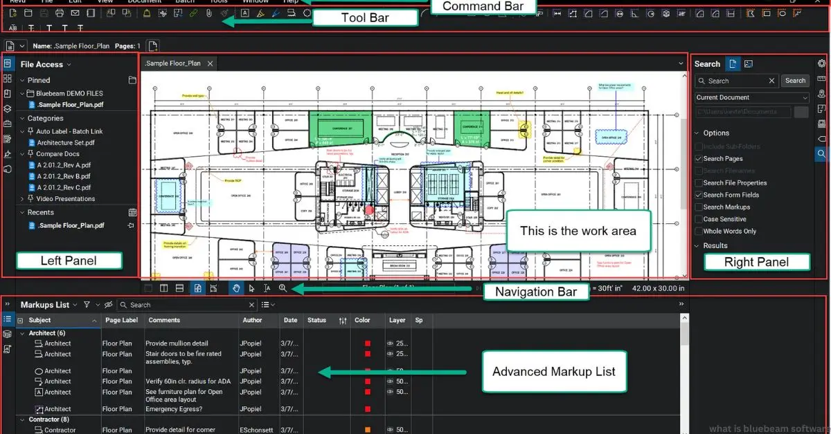The image size is (831, 434).
Task: Click the Email icon in the Tool Bar
Action: pos(75,13)
